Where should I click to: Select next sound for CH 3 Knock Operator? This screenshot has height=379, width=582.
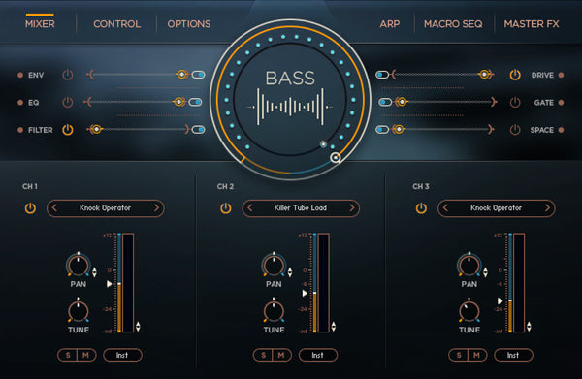point(547,208)
